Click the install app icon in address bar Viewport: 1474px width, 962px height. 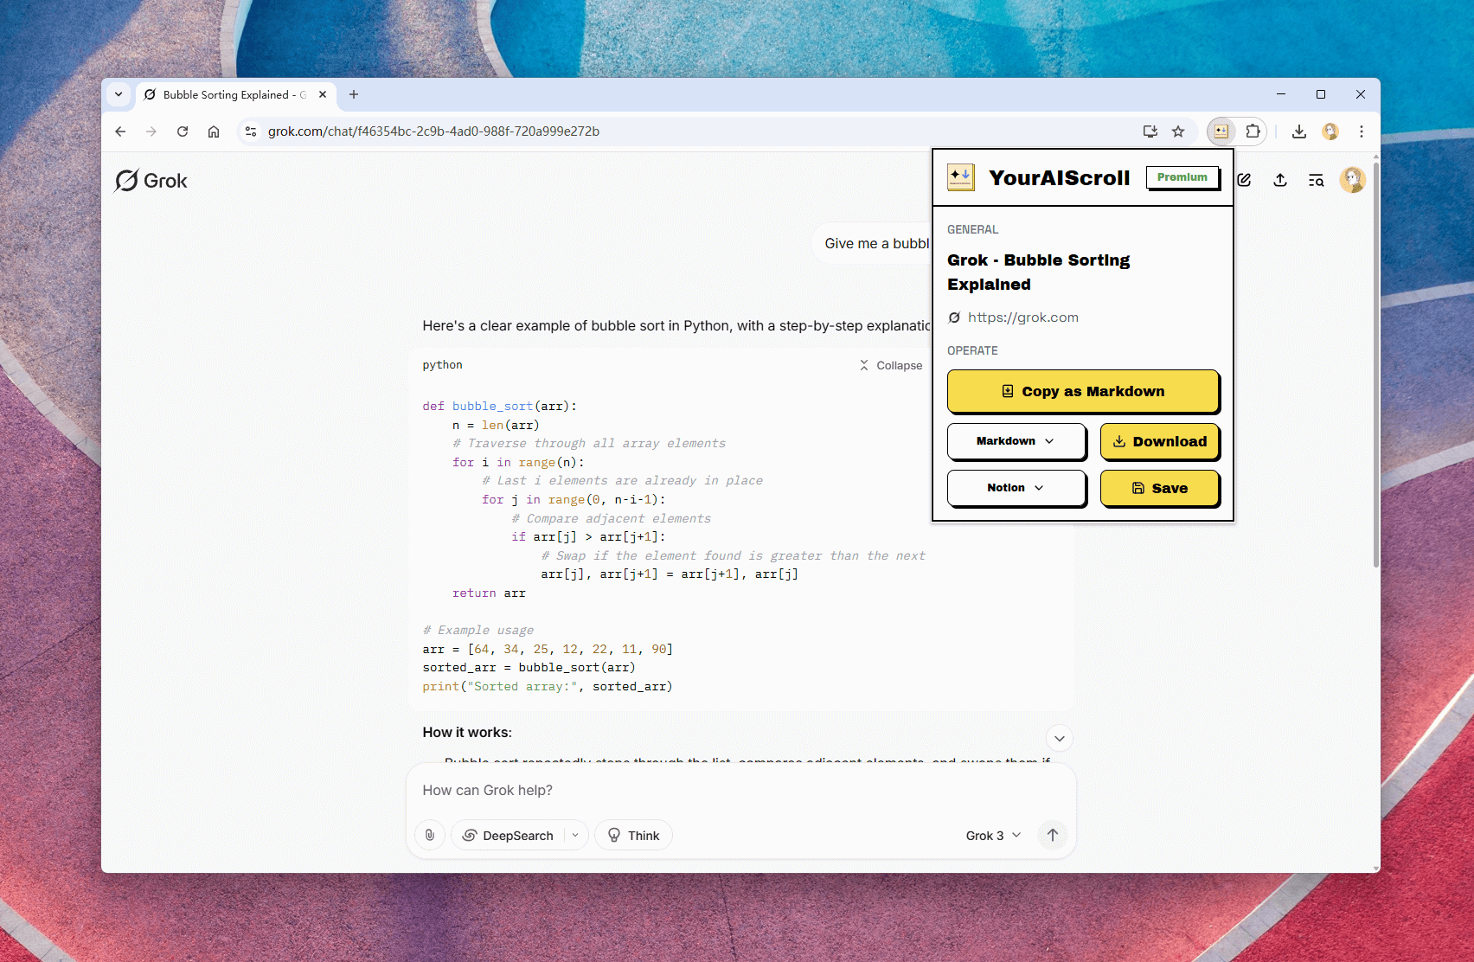click(x=1150, y=131)
